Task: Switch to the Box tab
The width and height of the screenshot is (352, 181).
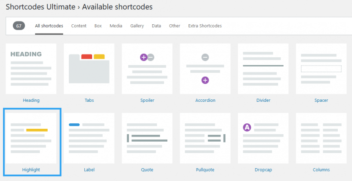Action: click(x=98, y=26)
